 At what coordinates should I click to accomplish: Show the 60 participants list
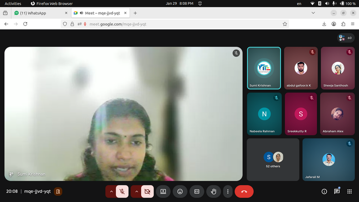(346, 38)
